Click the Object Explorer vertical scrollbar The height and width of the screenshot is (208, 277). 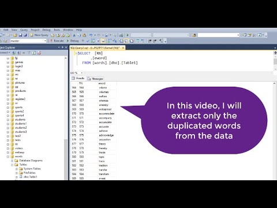pyautogui.click(x=66, y=118)
